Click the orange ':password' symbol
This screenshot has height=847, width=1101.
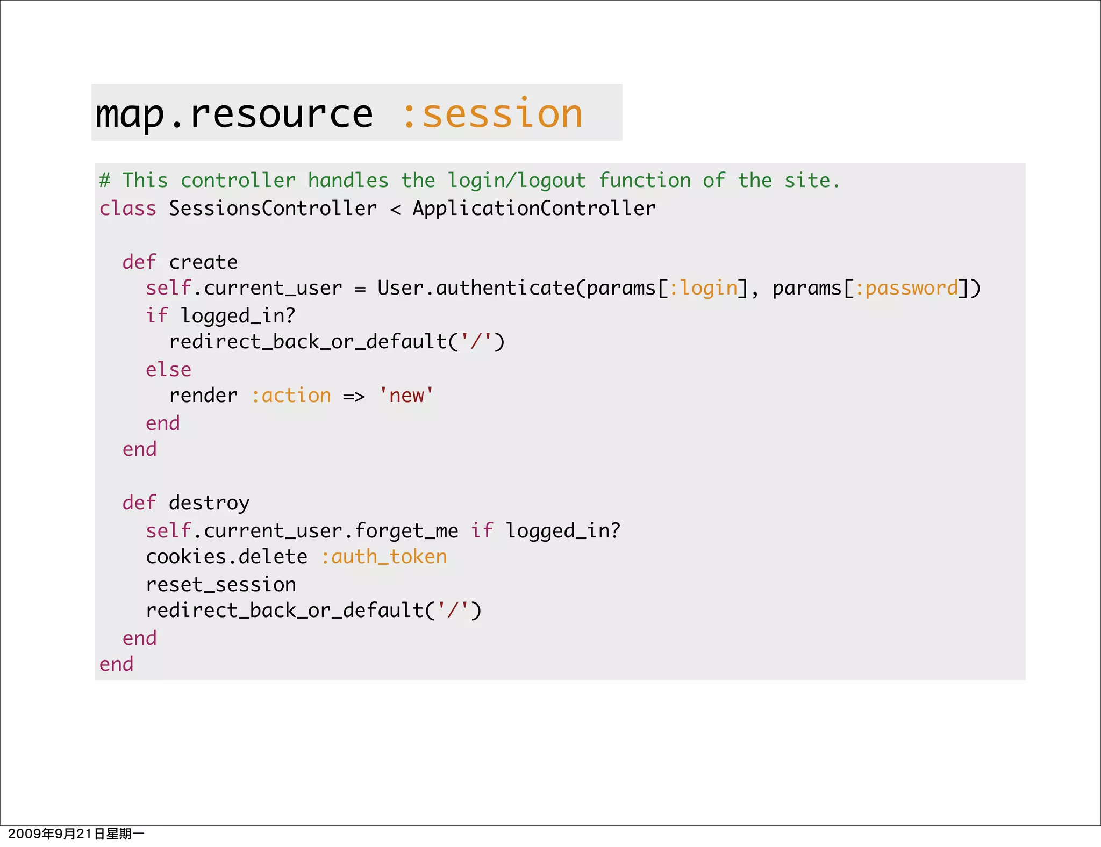[x=906, y=288]
